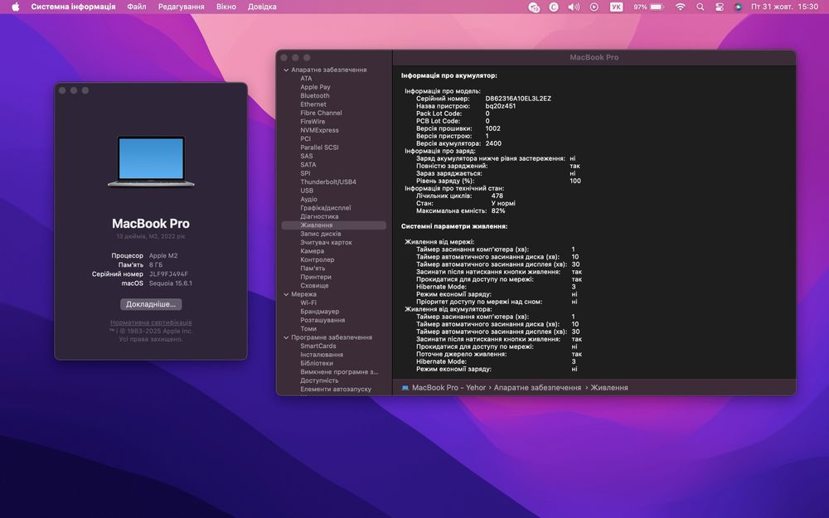Select Apple Pay in the sidebar
829x518 pixels.
[315, 87]
